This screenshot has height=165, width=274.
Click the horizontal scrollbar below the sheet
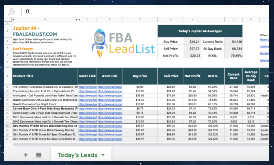130,144
